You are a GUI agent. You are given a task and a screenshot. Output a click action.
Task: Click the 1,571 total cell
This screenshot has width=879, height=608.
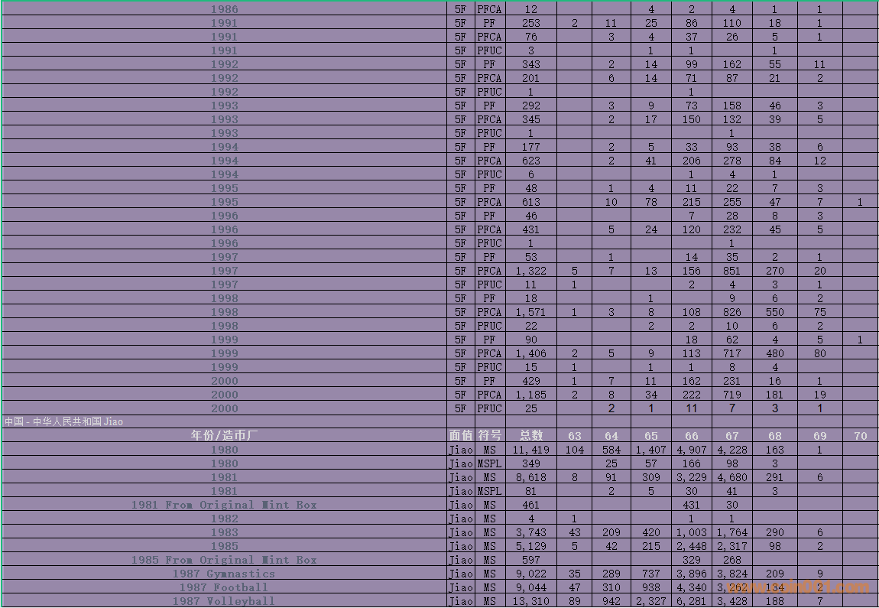(x=530, y=312)
